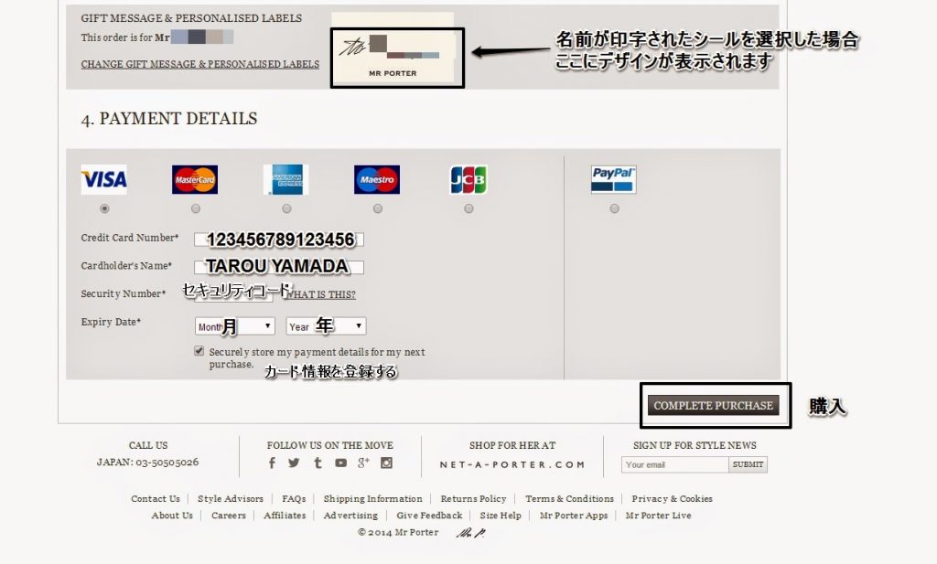Click the Security Number field
937x564 pixels.
point(233,294)
